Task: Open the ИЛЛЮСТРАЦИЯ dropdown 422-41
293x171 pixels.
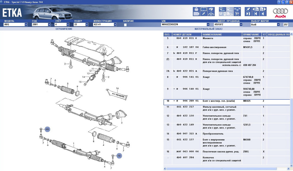Action: tap(115, 25)
